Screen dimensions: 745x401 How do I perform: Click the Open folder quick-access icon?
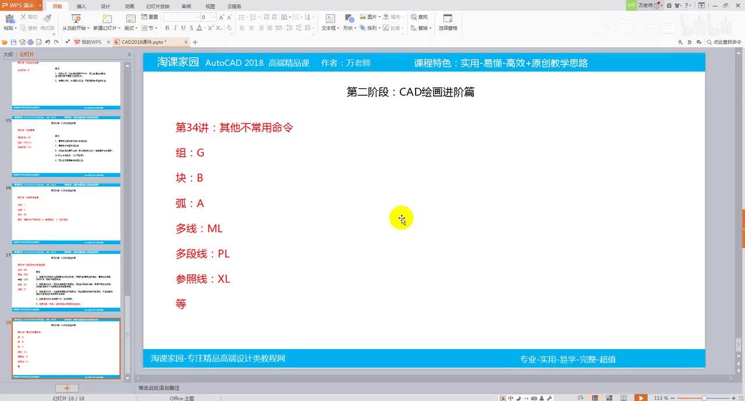pyautogui.click(x=5, y=42)
